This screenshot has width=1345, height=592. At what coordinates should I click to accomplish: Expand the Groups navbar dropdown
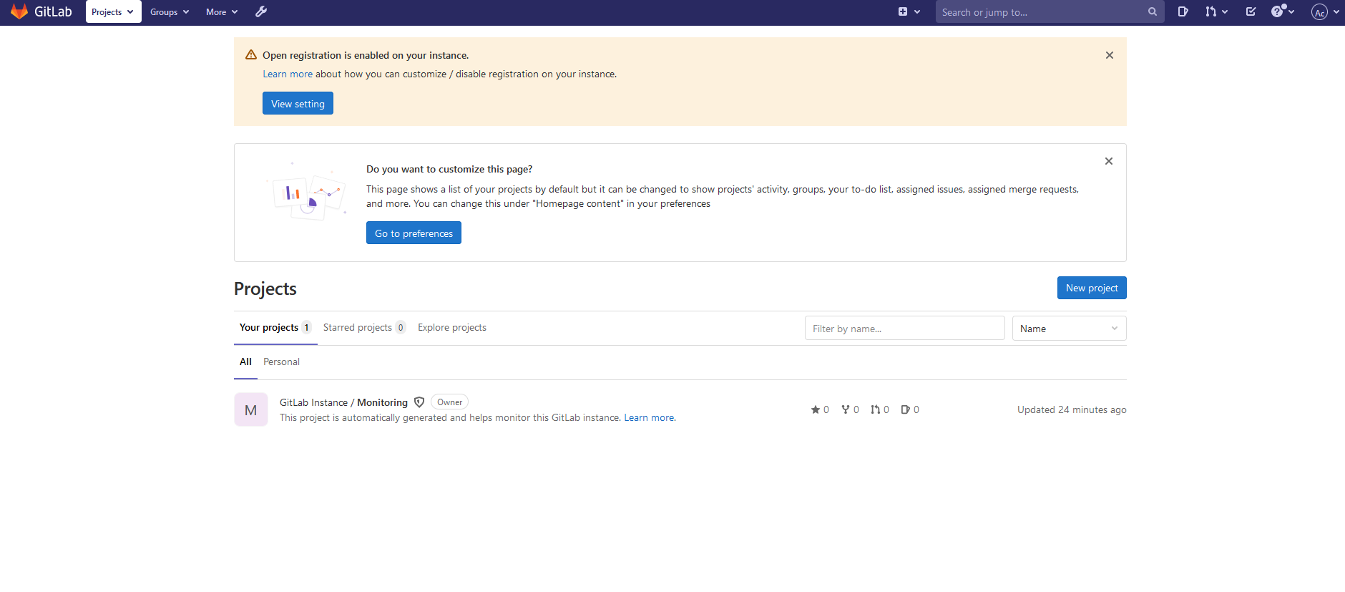tap(170, 11)
